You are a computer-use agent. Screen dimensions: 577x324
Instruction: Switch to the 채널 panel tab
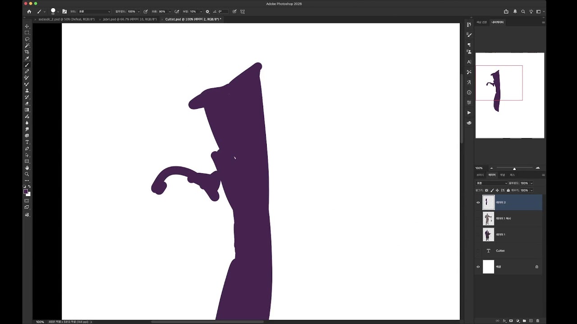[x=503, y=175]
